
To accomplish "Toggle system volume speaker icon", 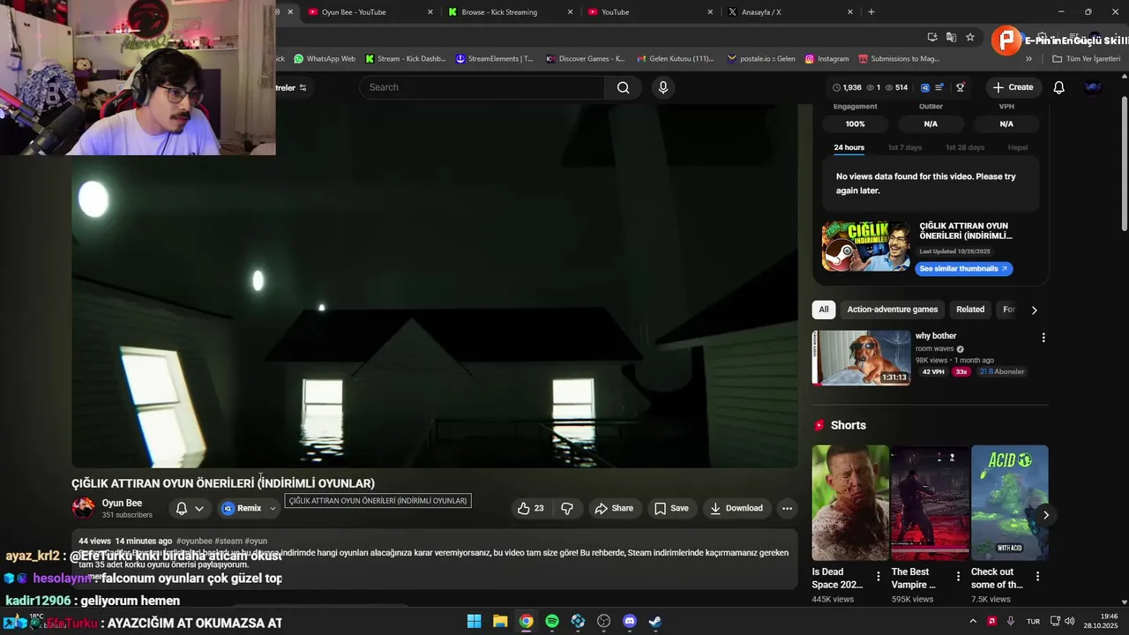I will [1070, 621].
